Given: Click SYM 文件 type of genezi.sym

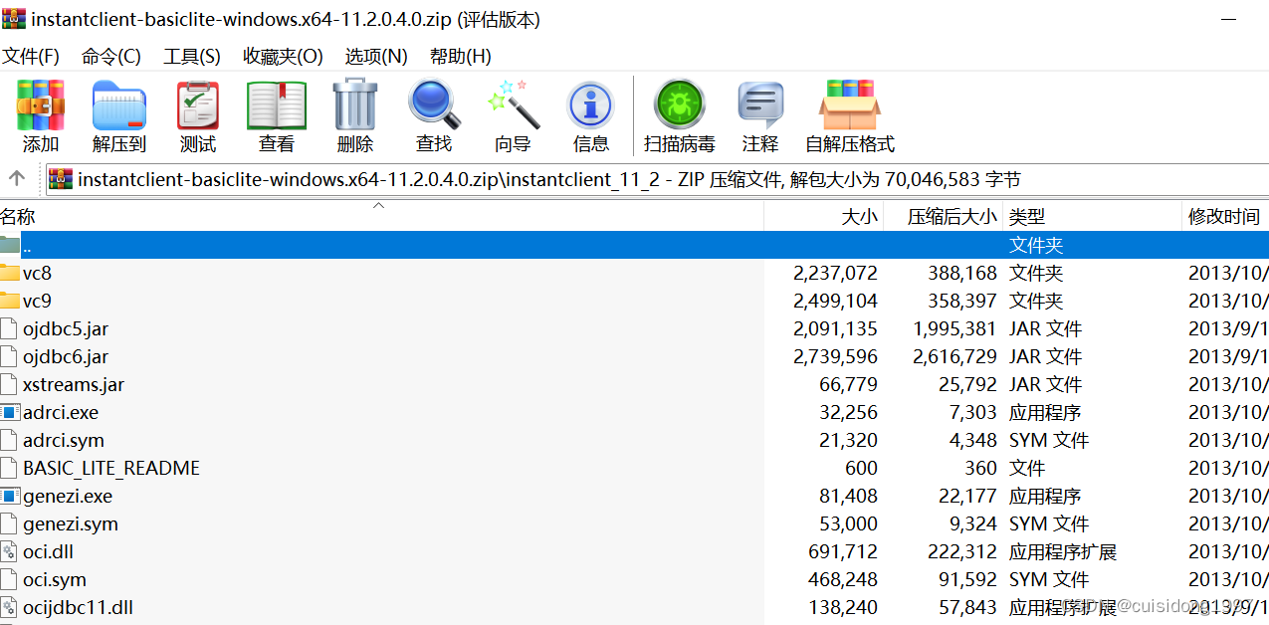Looking at the screenshot, I should pyautogui.click(x=1049, y=523).
